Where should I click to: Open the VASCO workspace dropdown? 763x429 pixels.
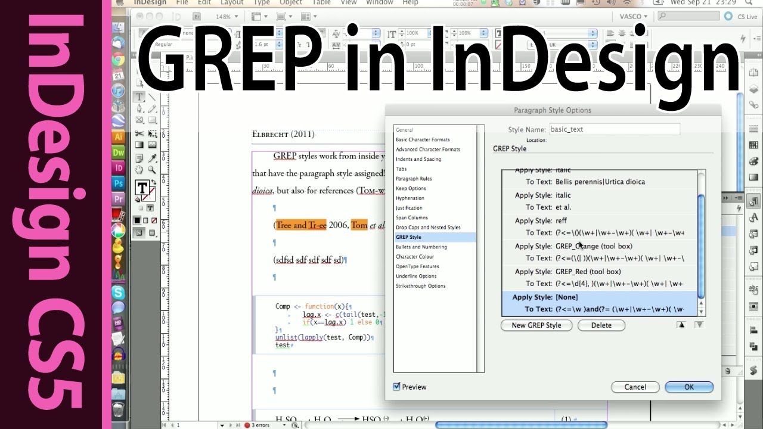632,17
